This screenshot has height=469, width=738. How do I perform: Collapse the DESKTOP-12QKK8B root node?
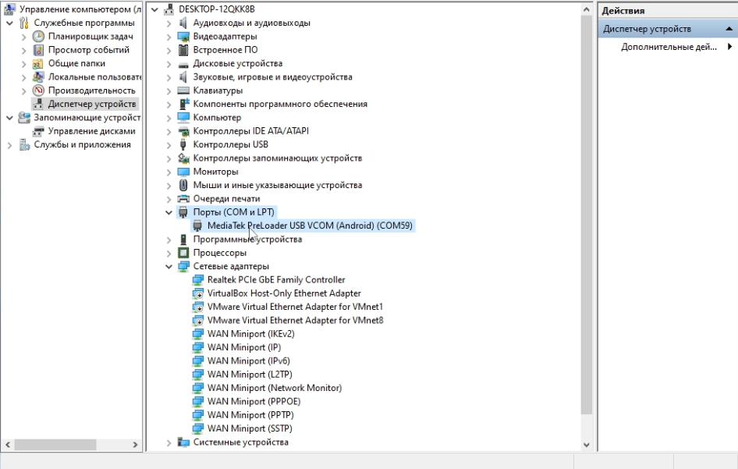[154, 9]
